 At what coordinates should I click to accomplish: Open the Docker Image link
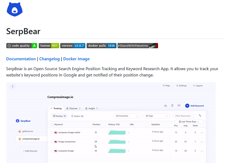[x=76, y=59]
